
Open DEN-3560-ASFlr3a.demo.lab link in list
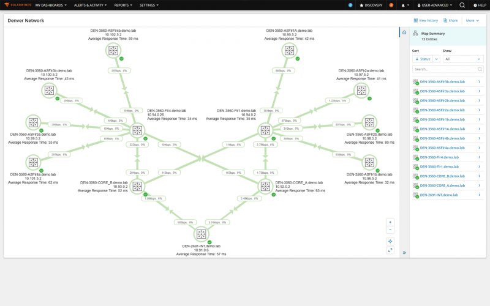(442, 91)
